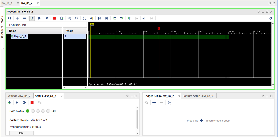Screen dimensions: 278x137
Task: Stop trigger using red square in waveform toolbar
Action: pyautogui.click(x=55, y=18)
